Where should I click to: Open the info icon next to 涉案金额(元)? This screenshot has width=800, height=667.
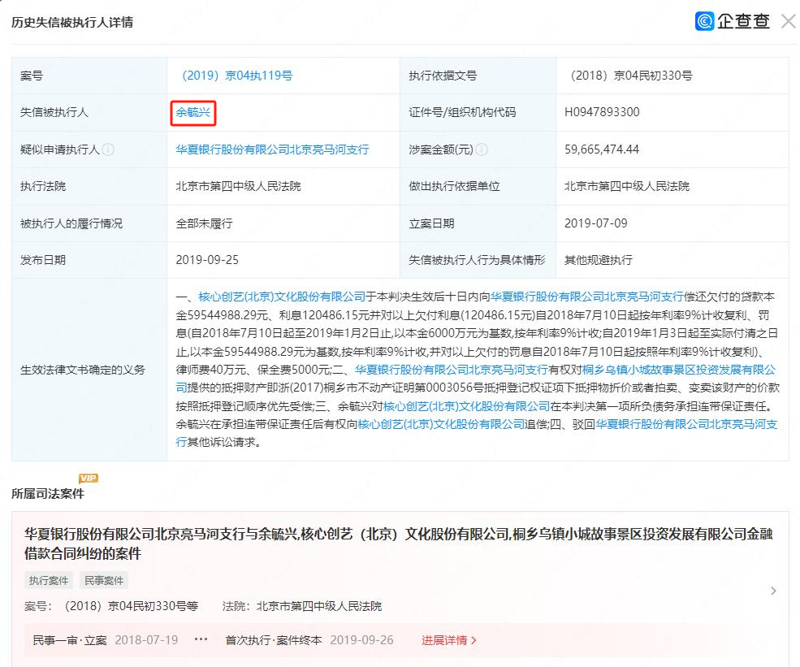482,149
